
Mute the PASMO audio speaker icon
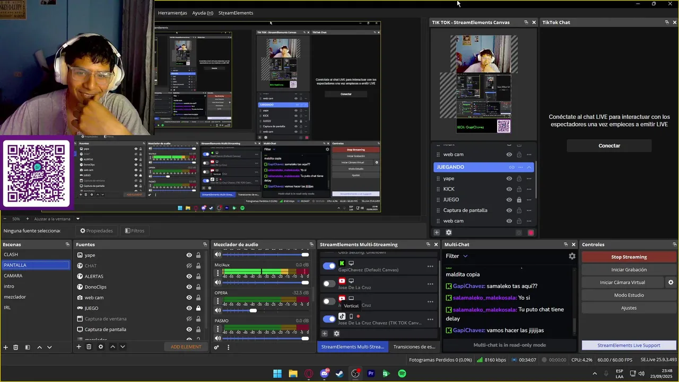coord(217,338)
